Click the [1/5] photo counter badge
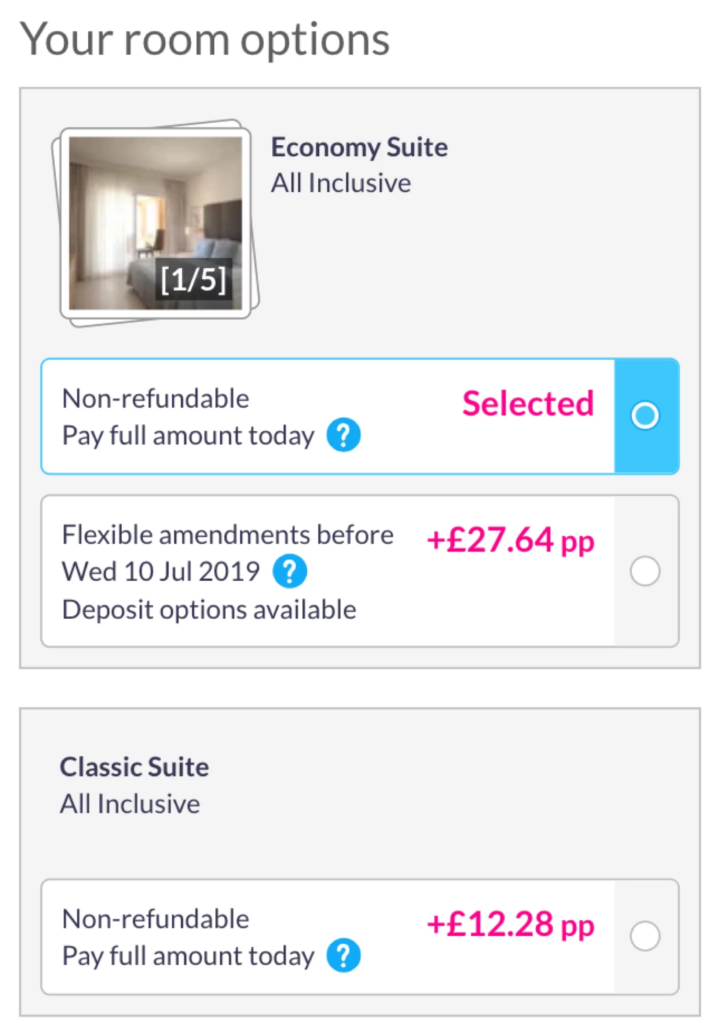Screen dimensions: 719x1032 coord(193,279)
